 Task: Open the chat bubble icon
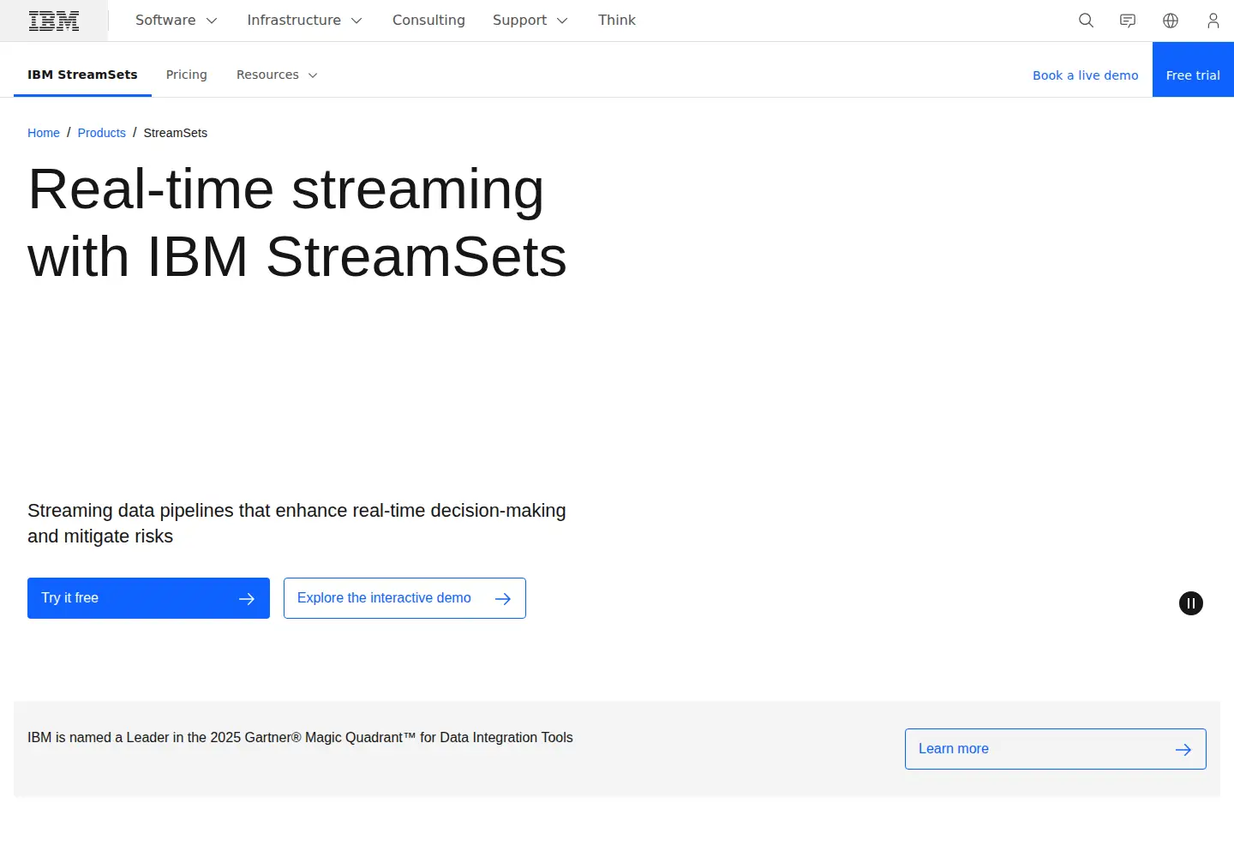click(x=1128, y=21)
